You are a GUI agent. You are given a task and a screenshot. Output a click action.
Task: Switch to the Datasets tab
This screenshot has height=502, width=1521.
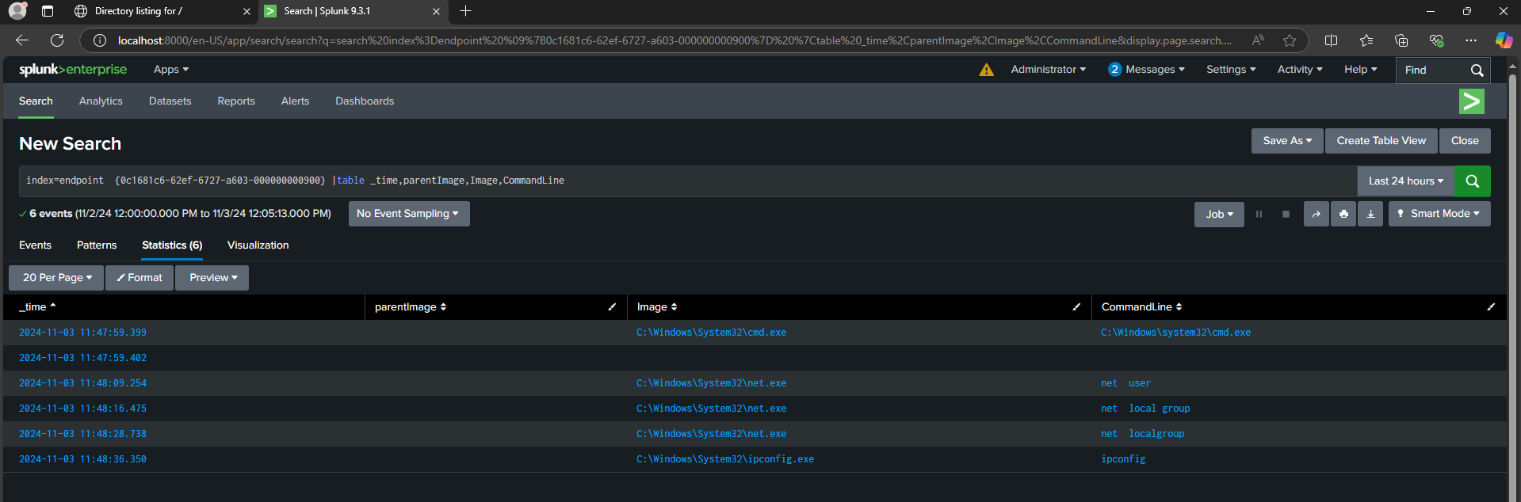pos(170,101)
